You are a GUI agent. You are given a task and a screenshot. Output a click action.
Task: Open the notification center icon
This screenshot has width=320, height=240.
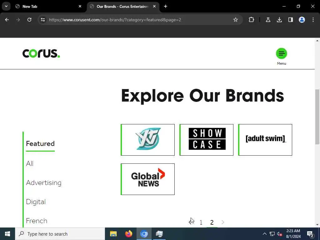(310, 234)
